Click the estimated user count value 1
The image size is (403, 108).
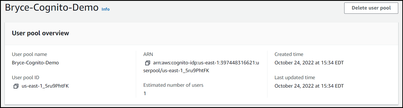point(145,93)
